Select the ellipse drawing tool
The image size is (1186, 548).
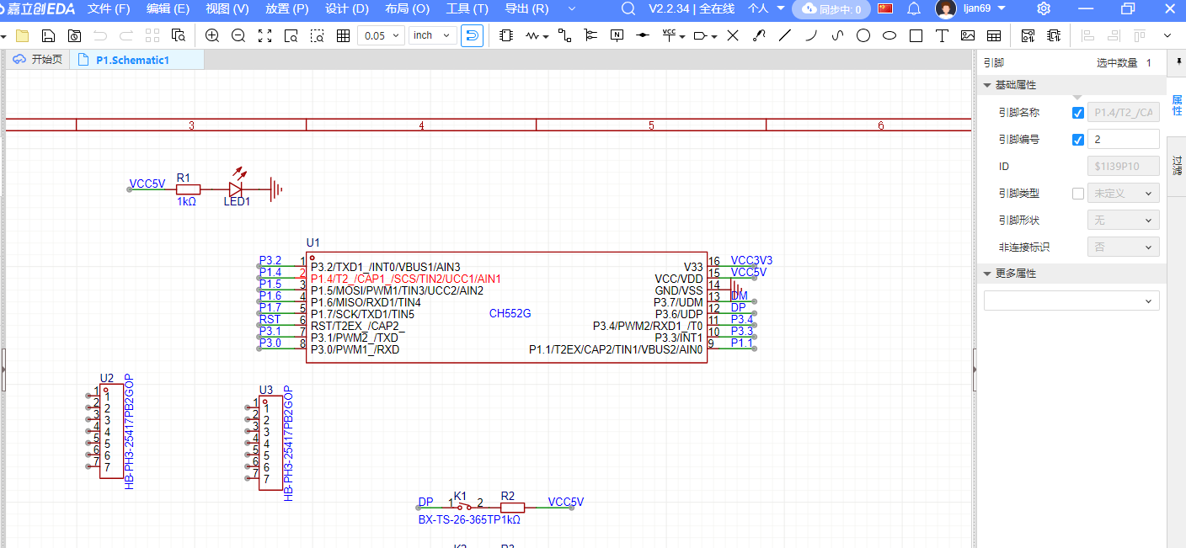[x=889, y=36]
